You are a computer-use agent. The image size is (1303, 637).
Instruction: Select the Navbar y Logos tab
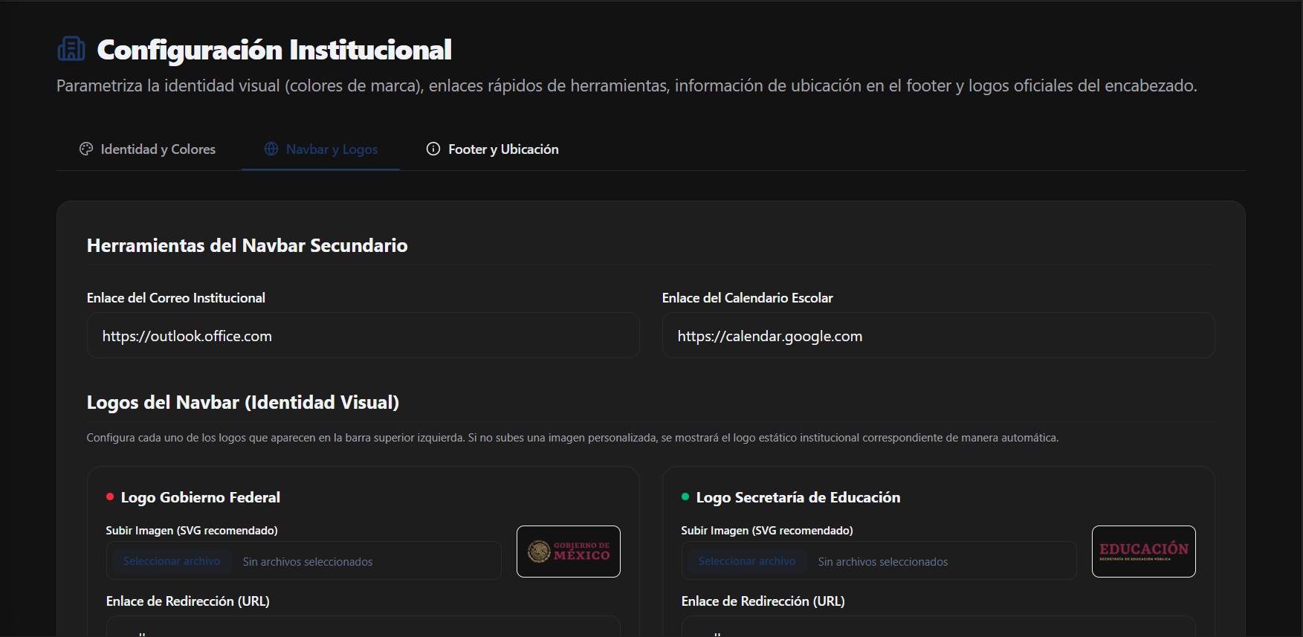pos(320,149)
